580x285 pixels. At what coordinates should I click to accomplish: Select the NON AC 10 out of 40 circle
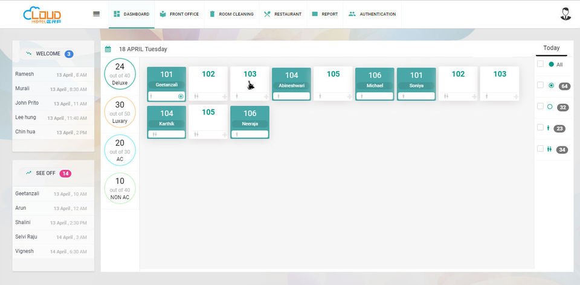click(x=120, y=189)
